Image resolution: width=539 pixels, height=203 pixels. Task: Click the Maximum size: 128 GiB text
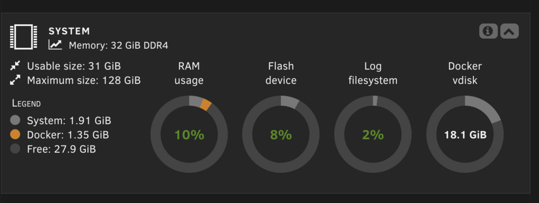(x=84, y=80)
